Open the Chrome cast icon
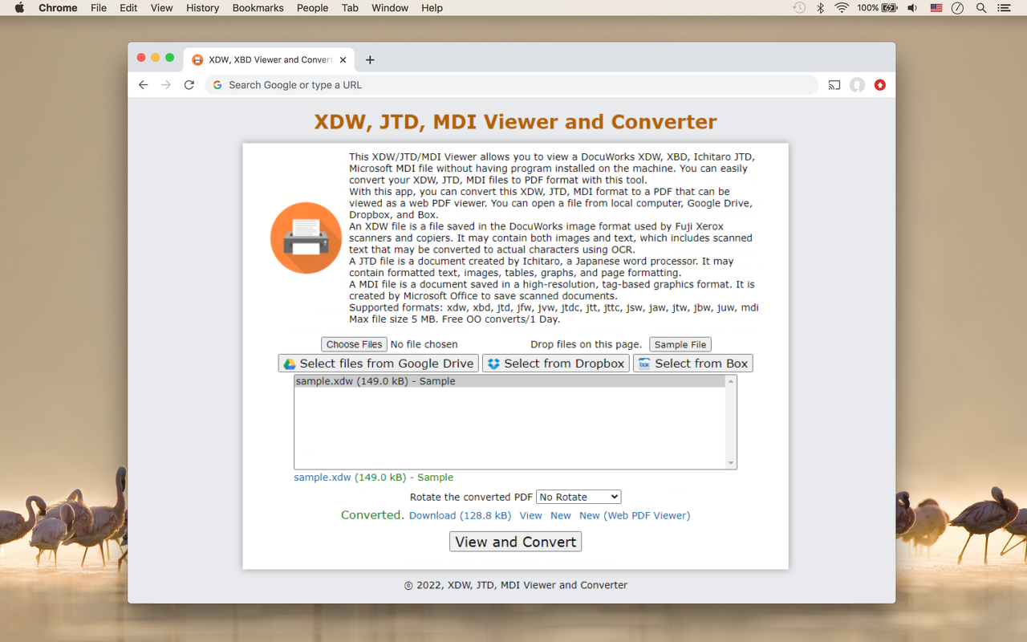Screen dimensions: 1027x642 tap(834, 84)
